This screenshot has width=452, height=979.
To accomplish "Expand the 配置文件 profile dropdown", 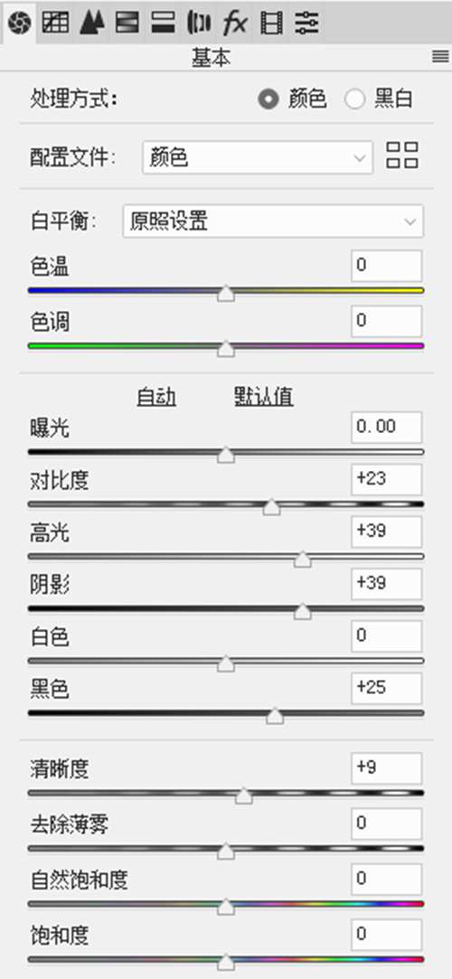I will click(x=258, y=157).
